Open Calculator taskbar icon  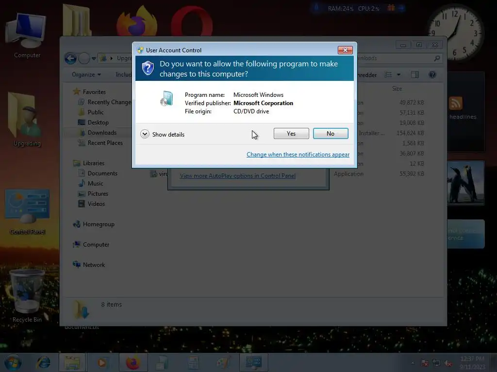point(192,362)
